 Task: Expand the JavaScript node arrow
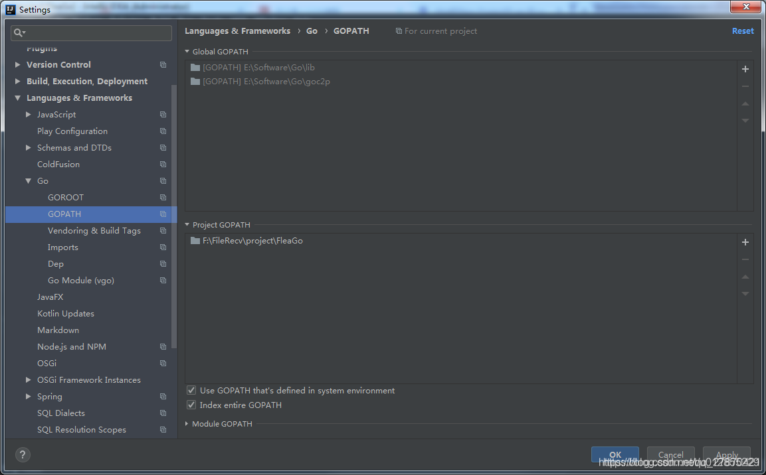point(29,114)
